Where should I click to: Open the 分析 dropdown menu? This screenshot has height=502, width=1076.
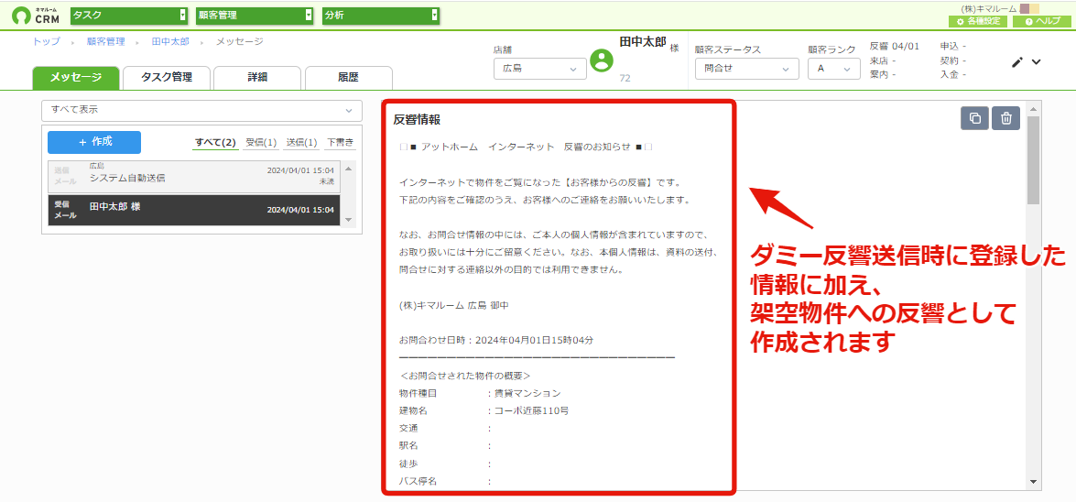pos(381,15)
